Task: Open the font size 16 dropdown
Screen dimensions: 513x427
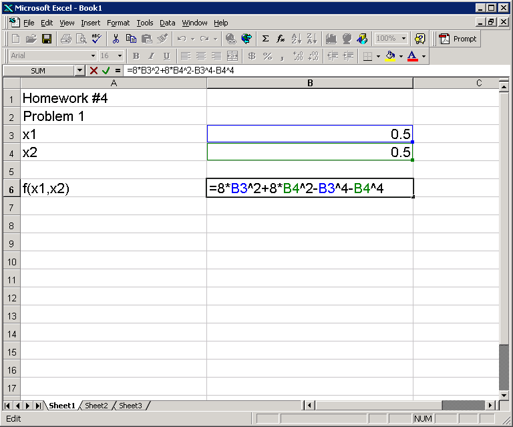Action: coord(120,56)
